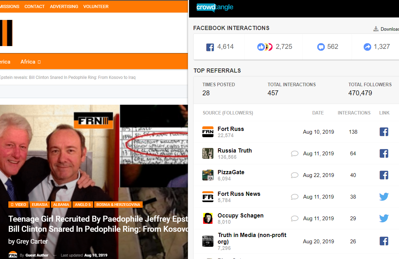
Task: Click the reactions emoji icon
Action: click(x=265, y=47)
